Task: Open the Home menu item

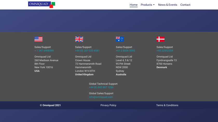Action: click(134, 5)
